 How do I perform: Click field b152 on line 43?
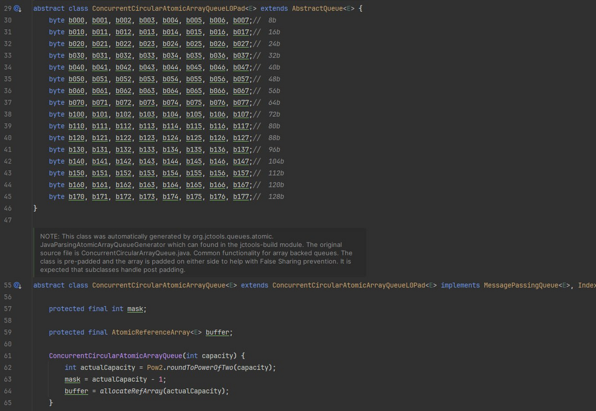(123, 173)
